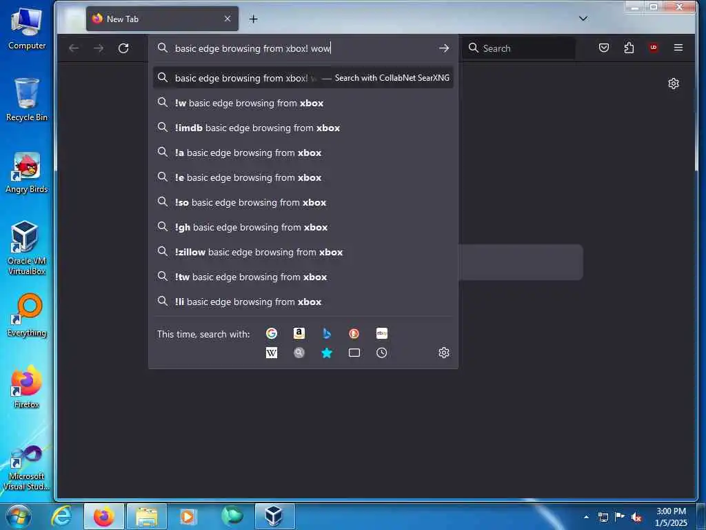Image resolution: width=706 pixels, height=530 pixels.
Task: Search in open Tabs using the tab icon
Action: click(x=354, y=353)
